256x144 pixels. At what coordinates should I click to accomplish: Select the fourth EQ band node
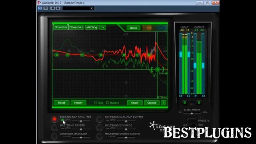point(101,55)
